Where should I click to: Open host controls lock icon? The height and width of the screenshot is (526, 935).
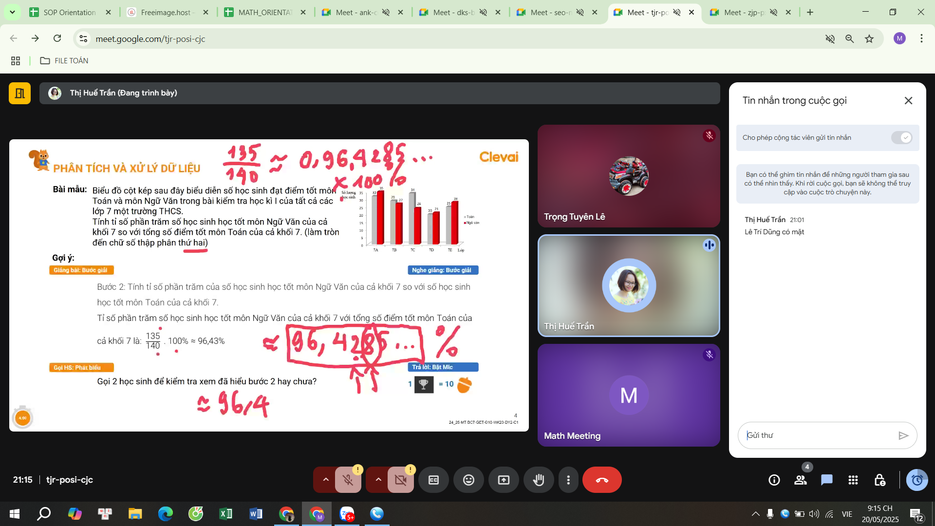[879, 480]
